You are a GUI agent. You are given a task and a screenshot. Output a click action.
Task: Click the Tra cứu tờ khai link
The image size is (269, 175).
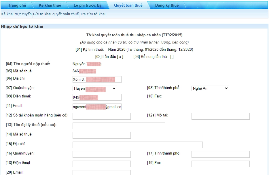93,14
